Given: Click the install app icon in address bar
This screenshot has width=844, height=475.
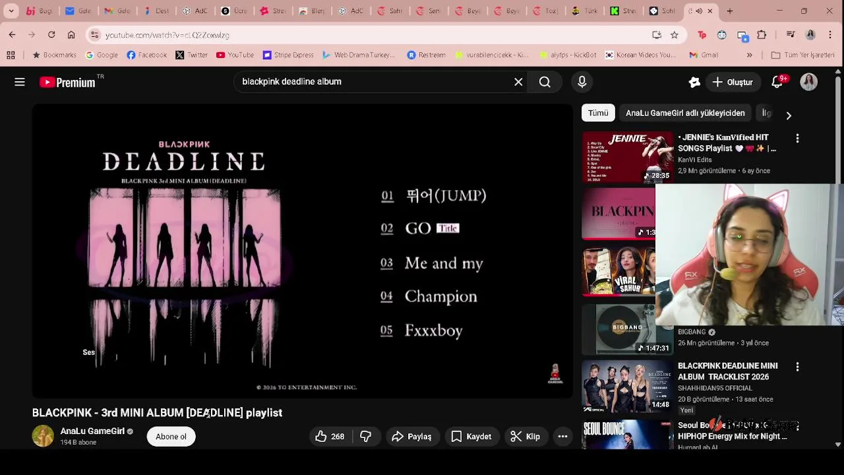Looking at the screenshot, I should click(x=656, y=35).
